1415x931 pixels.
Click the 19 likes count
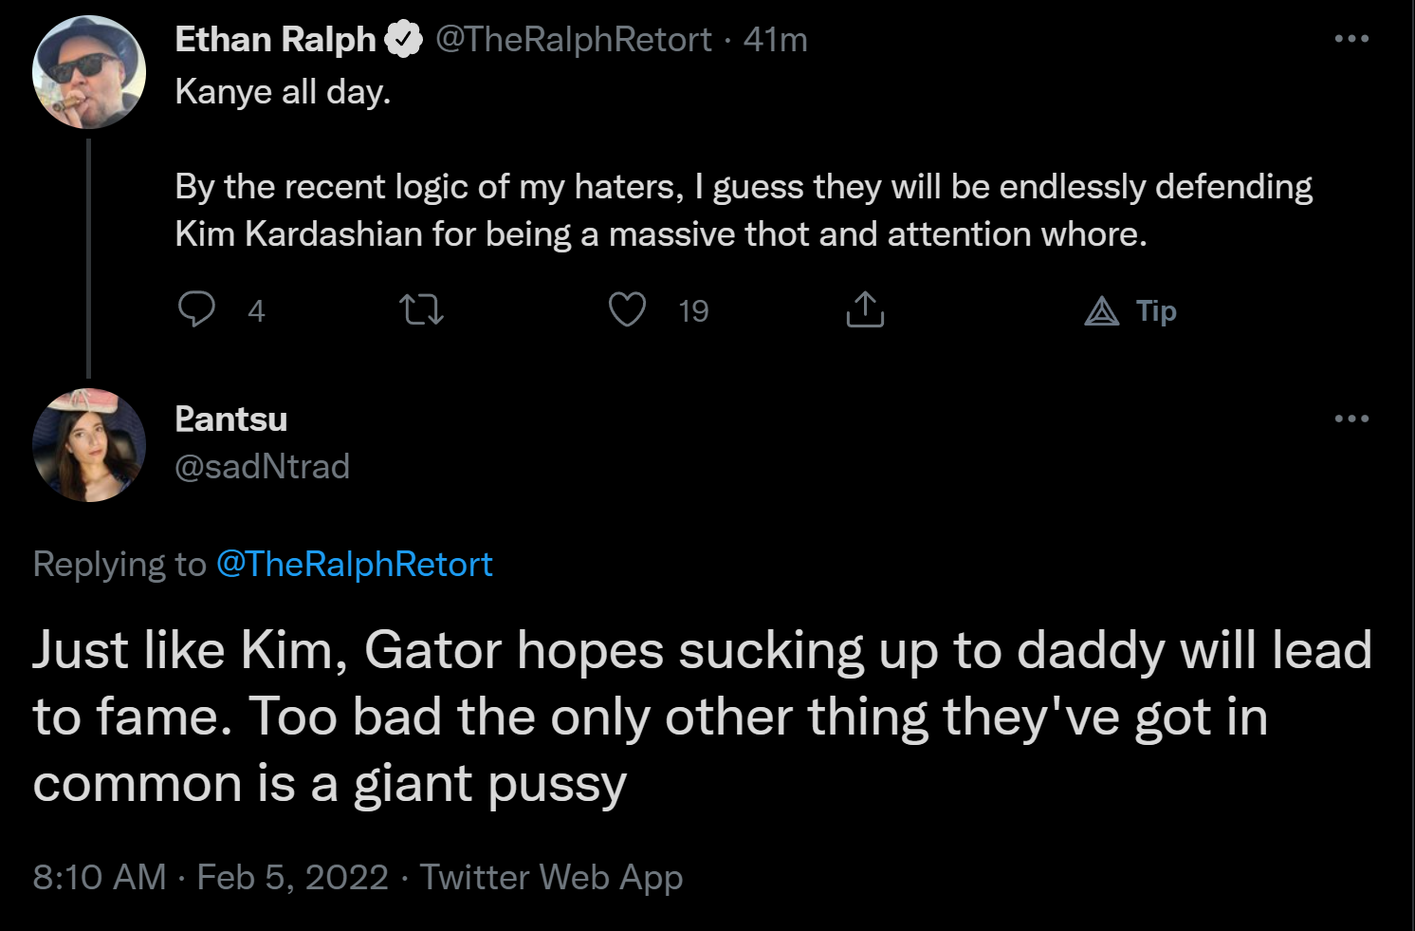693,311
